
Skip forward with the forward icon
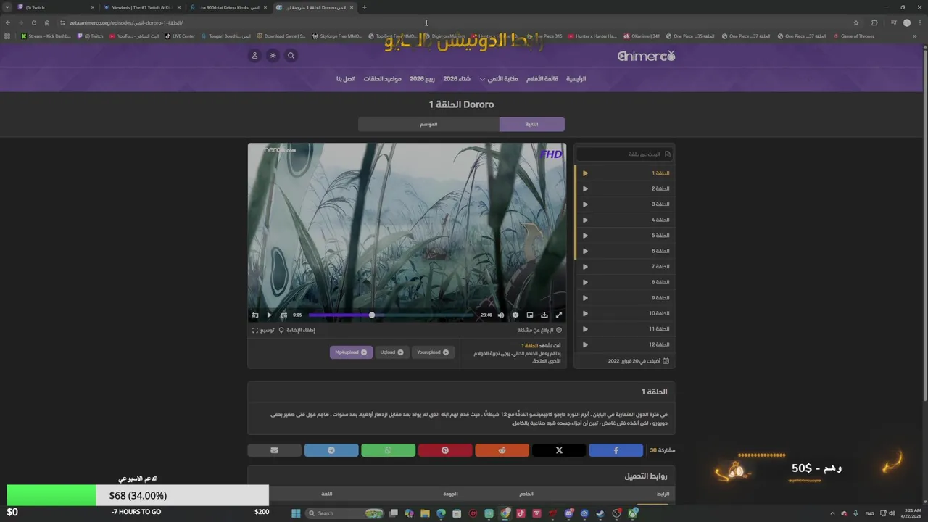(x=283, y=315)
